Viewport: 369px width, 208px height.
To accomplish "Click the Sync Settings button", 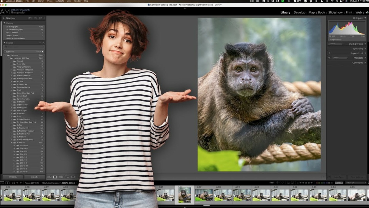I will coord(357,177).
